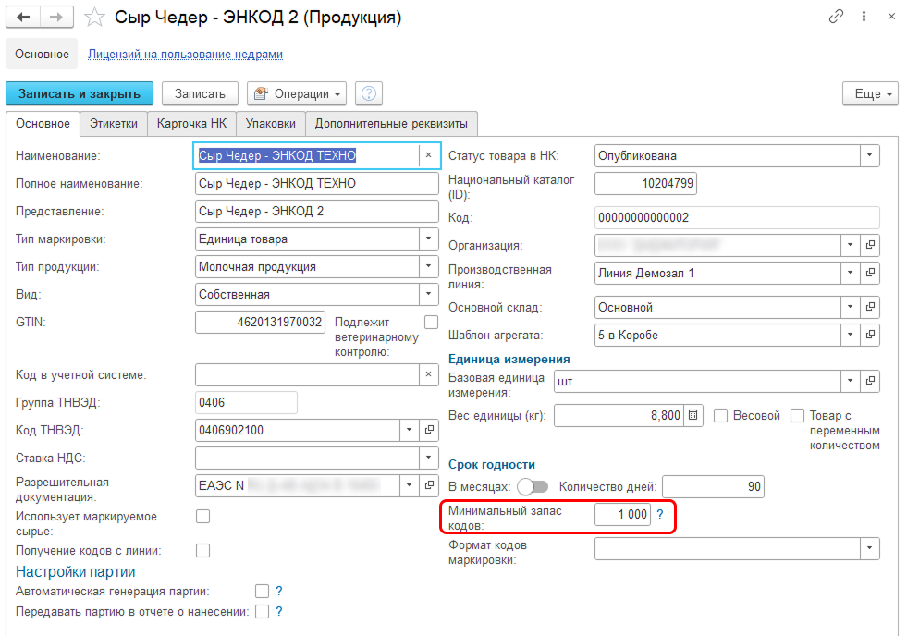The height and width of the screenshot is (636, 907).
Task: Open calculator for Вес единицы field
Action: click(694, 416)
